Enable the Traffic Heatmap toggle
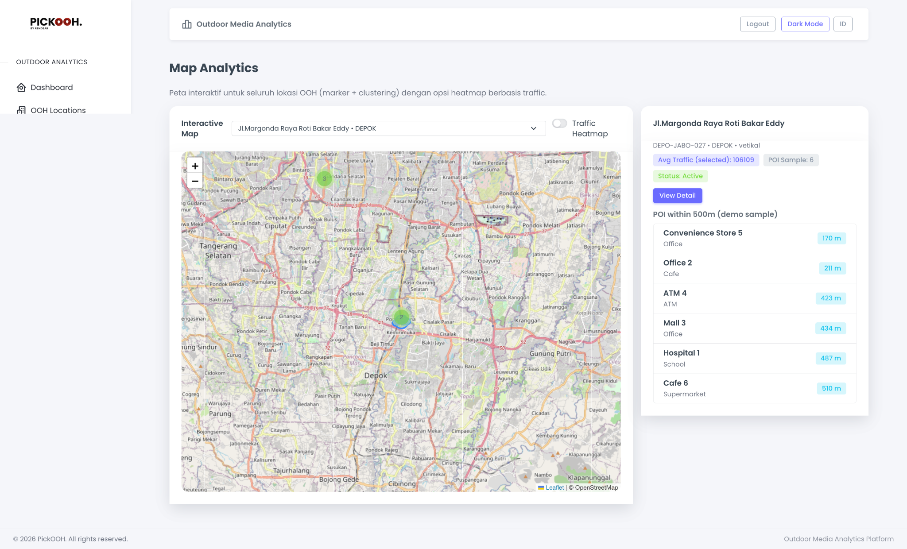Image resolution: width=907 pixels, height=549 pixels. click(560, 124)
